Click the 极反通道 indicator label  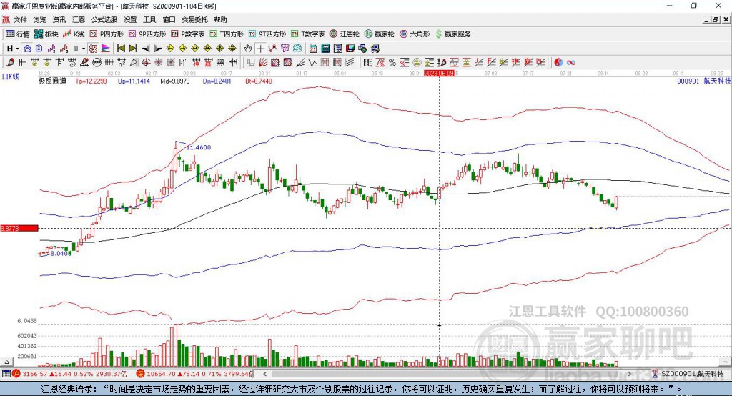[52, 81]
